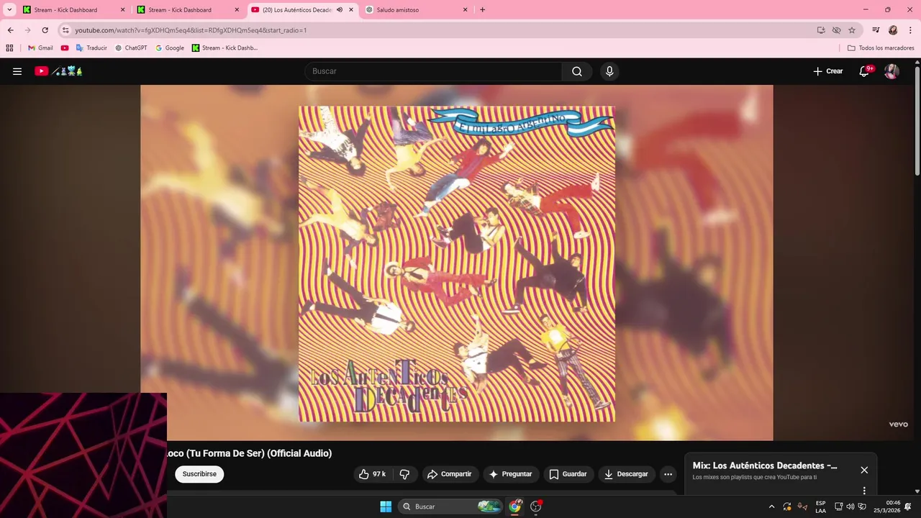Open the Chrome tab search dropdown

click(x=10, y=9)
